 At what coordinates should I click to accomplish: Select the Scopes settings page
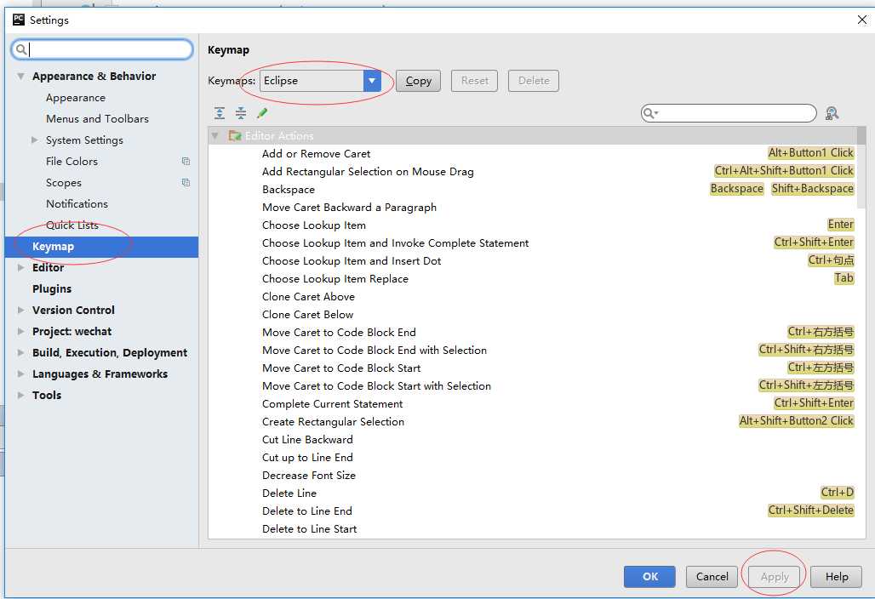(64, 182)
